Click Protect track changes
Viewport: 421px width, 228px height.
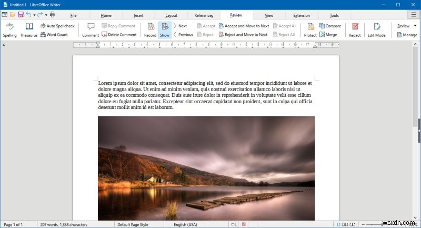(310, 30)
